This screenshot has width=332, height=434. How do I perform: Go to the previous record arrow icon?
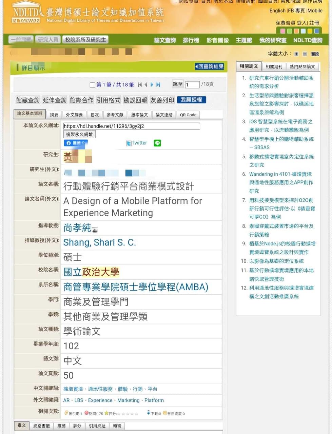(x=146, y=84)
